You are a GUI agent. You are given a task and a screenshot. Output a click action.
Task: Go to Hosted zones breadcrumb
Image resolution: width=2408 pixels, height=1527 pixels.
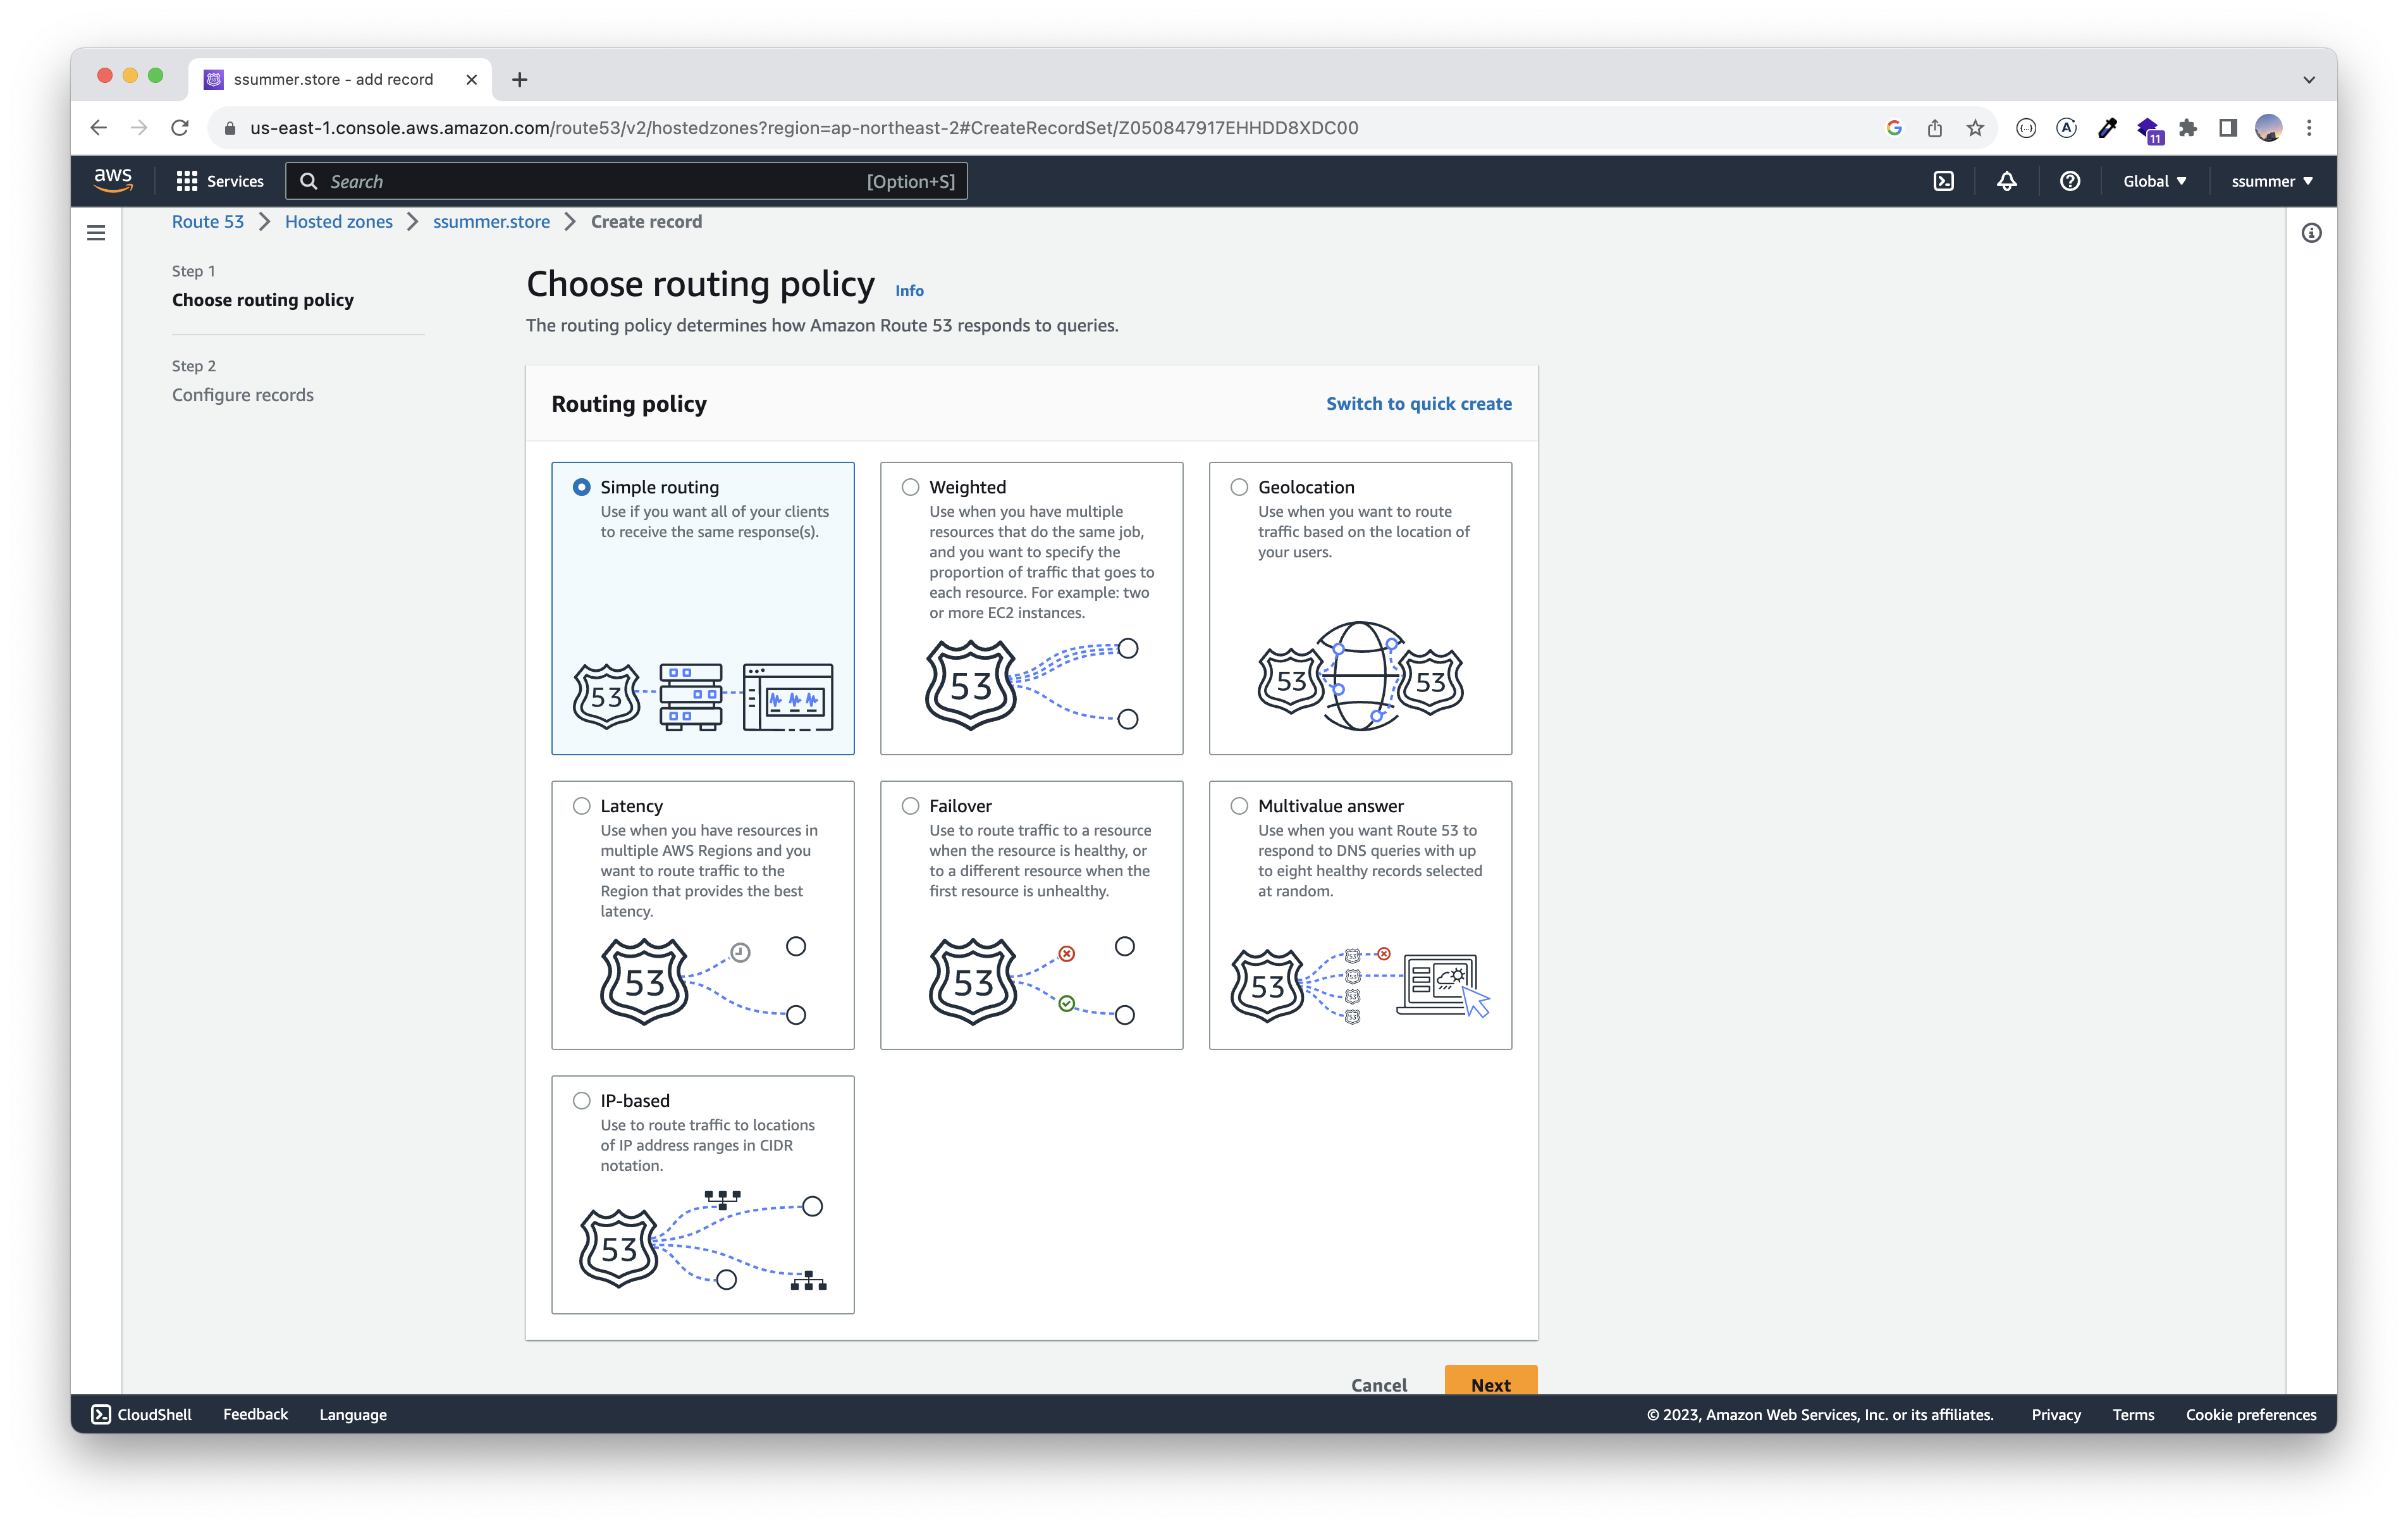click(338, 222)
